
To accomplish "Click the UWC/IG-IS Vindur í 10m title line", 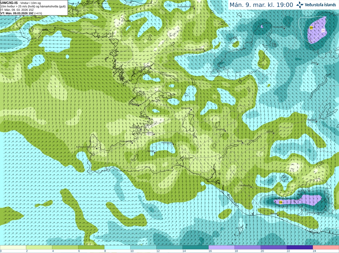I will click(x=21, y=3).
